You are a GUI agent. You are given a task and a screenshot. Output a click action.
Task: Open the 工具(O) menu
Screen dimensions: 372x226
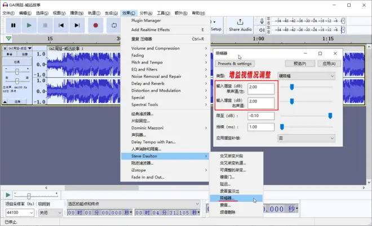pos(163,13)
